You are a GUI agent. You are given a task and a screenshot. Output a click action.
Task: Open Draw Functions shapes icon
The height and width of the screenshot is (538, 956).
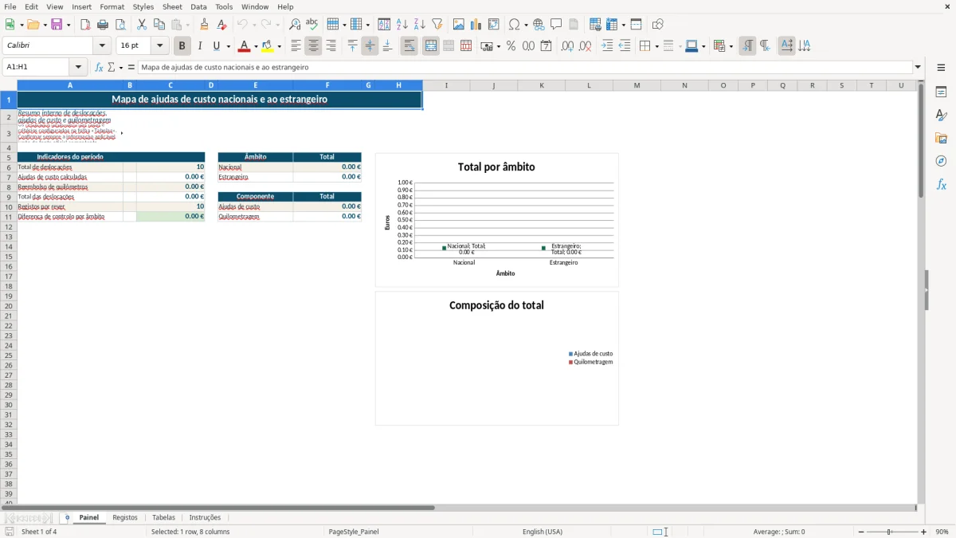coord(657,25)
